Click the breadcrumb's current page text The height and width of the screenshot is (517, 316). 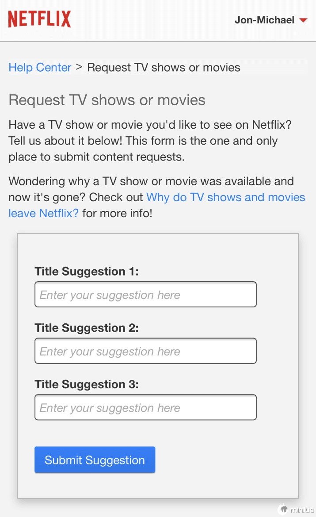click(x=164, y=68)
